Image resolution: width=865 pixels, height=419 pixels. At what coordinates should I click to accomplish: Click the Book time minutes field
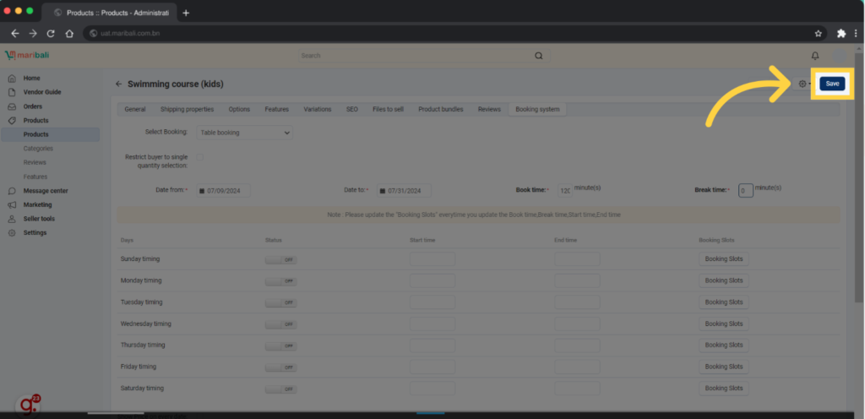tap(563, 191)
